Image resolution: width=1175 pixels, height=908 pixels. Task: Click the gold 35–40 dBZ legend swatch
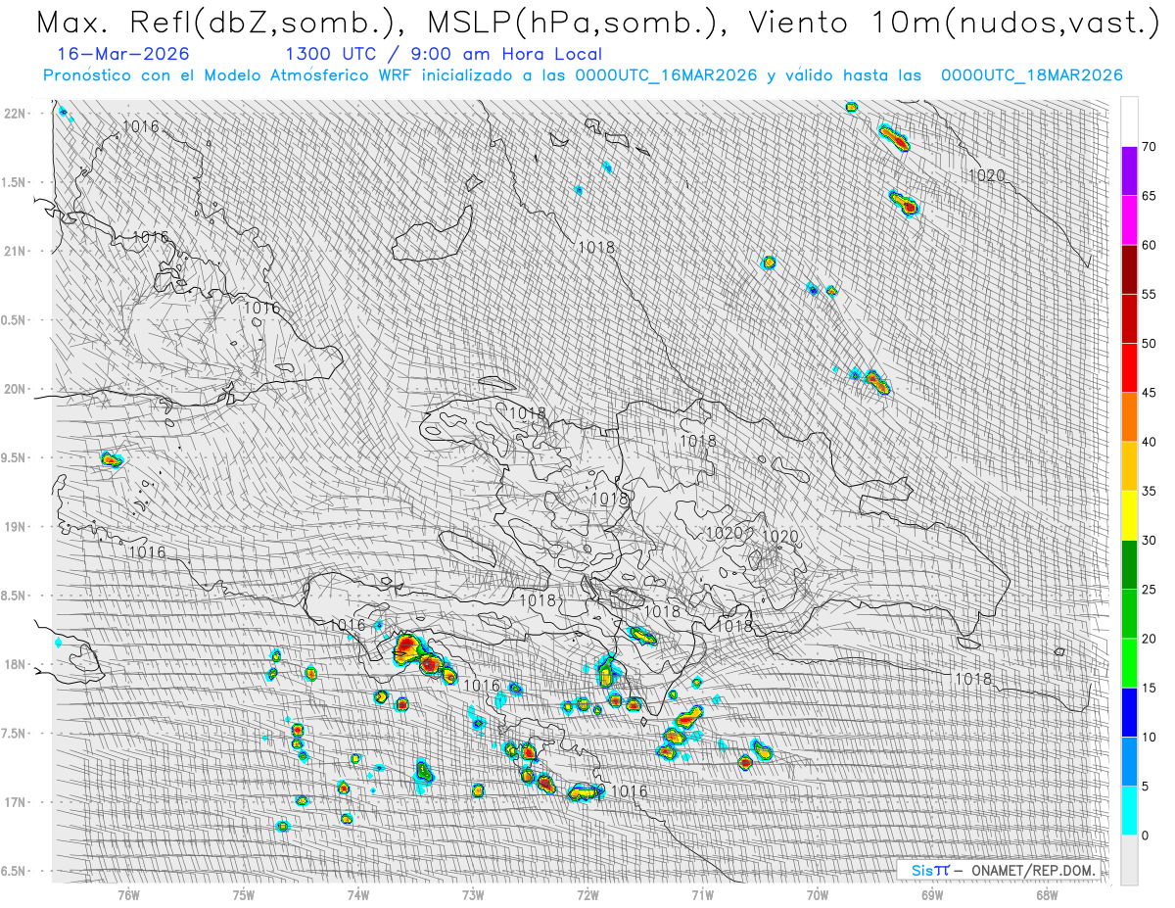click(x=1129, y=466)
